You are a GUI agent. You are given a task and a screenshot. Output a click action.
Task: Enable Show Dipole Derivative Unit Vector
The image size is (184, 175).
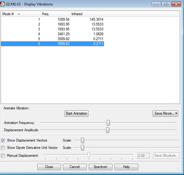(3, 148)
